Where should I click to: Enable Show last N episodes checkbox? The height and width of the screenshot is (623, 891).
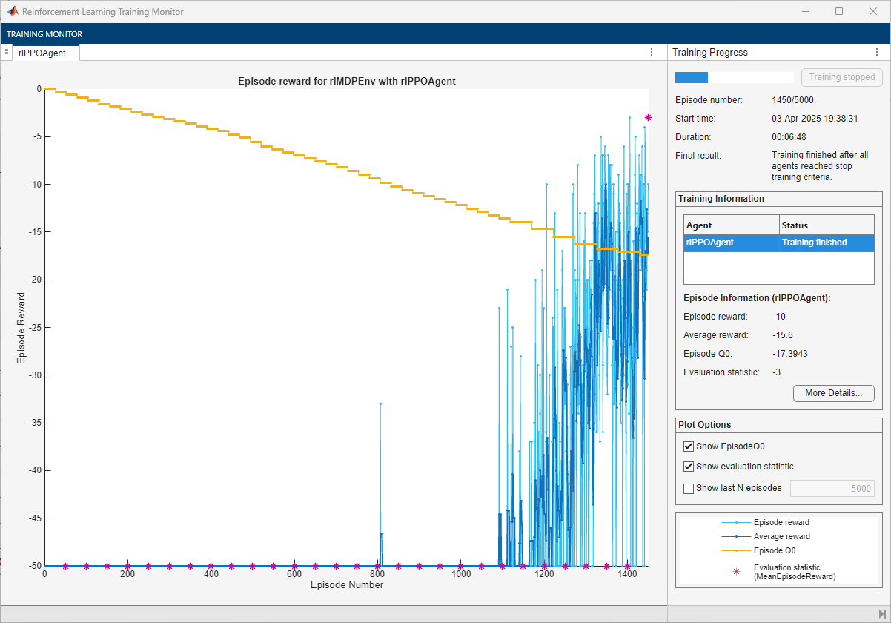pos(689,488)
